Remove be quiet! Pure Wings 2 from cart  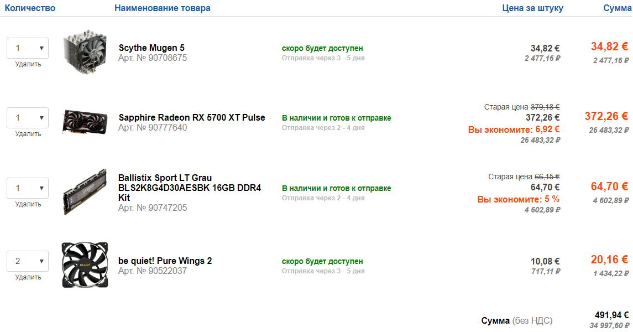(28, 277)
